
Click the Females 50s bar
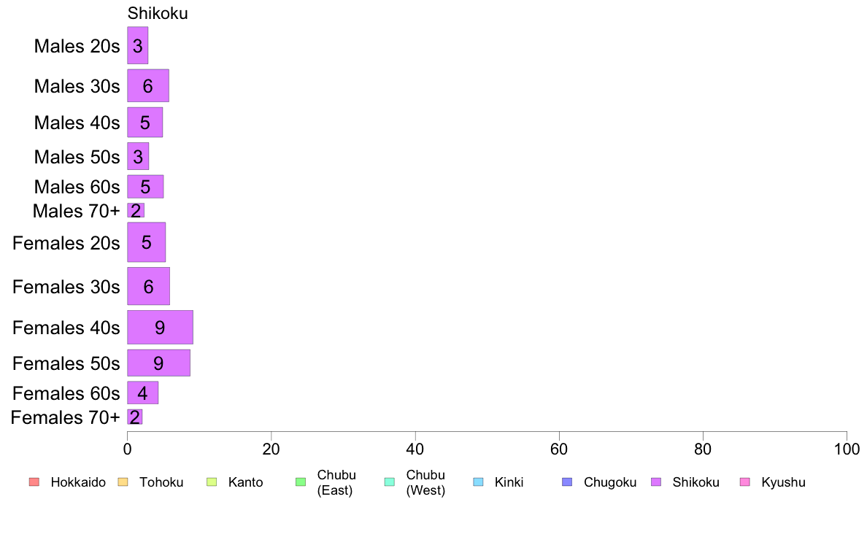coord(158,363)
